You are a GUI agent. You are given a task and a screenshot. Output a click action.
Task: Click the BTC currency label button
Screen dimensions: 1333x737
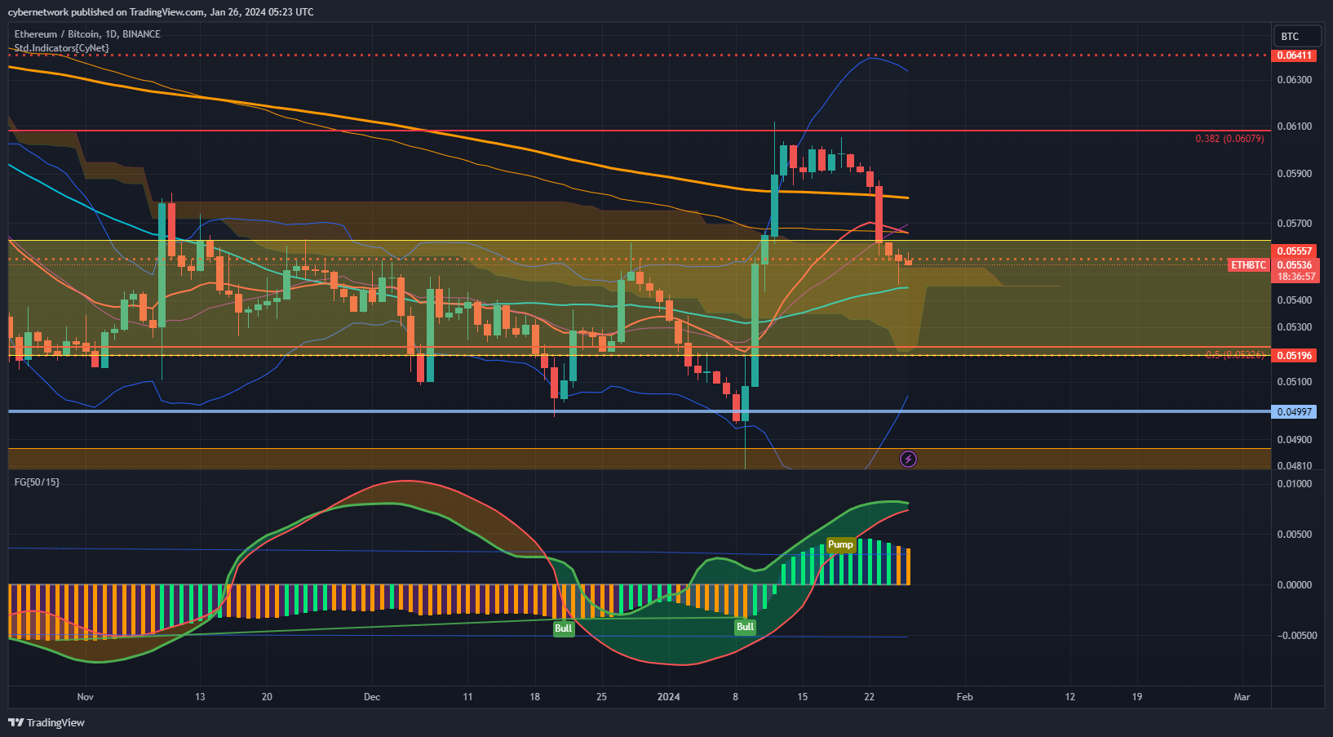tap(1297, 36)
